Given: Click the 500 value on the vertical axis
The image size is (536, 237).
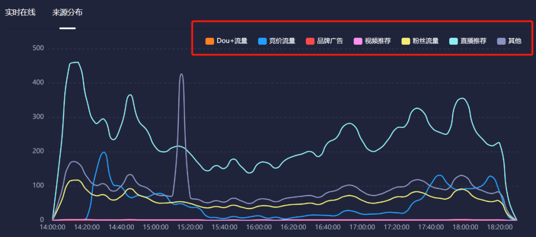Looking at the screenshot, I should (x=38, y=49).
